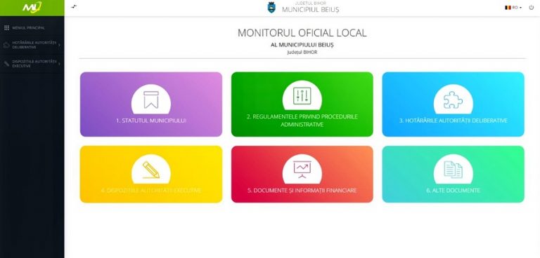Screen dimensions: 540x258
Task: Click the sliders icon on the green card
Action: tap(302, 96)
